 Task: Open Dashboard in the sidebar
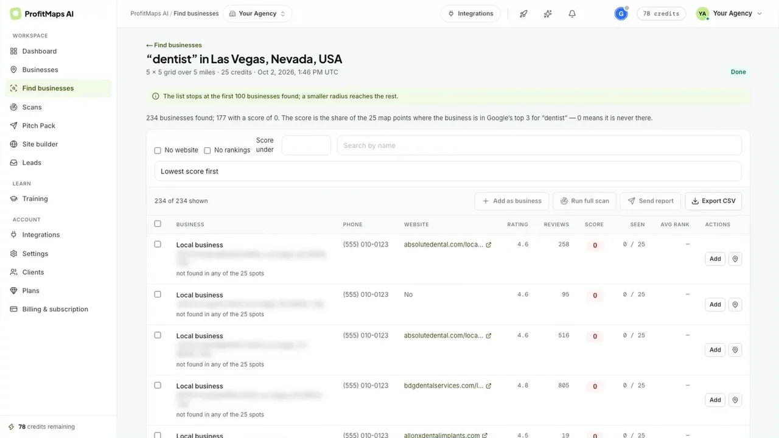[58, 51]
